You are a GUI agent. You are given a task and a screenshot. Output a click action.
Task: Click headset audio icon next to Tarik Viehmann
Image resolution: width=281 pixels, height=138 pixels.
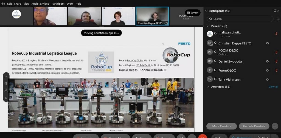click(x=215, y=79)
